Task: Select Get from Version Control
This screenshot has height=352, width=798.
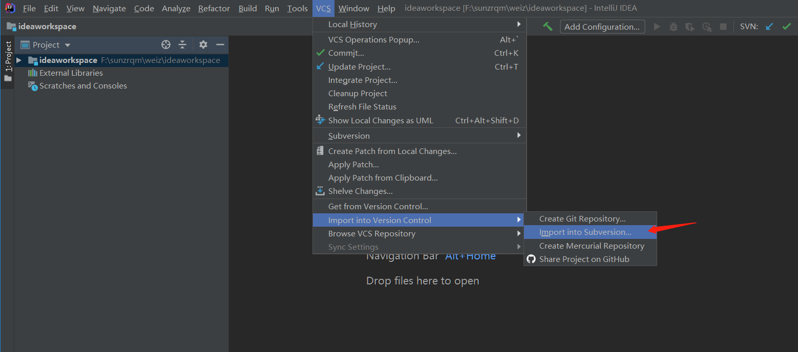Action: [419, 206]
